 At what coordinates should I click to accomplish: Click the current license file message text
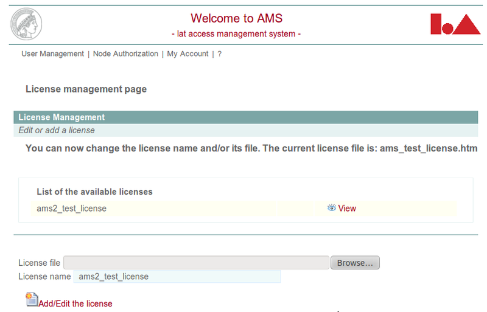point(251,148)
